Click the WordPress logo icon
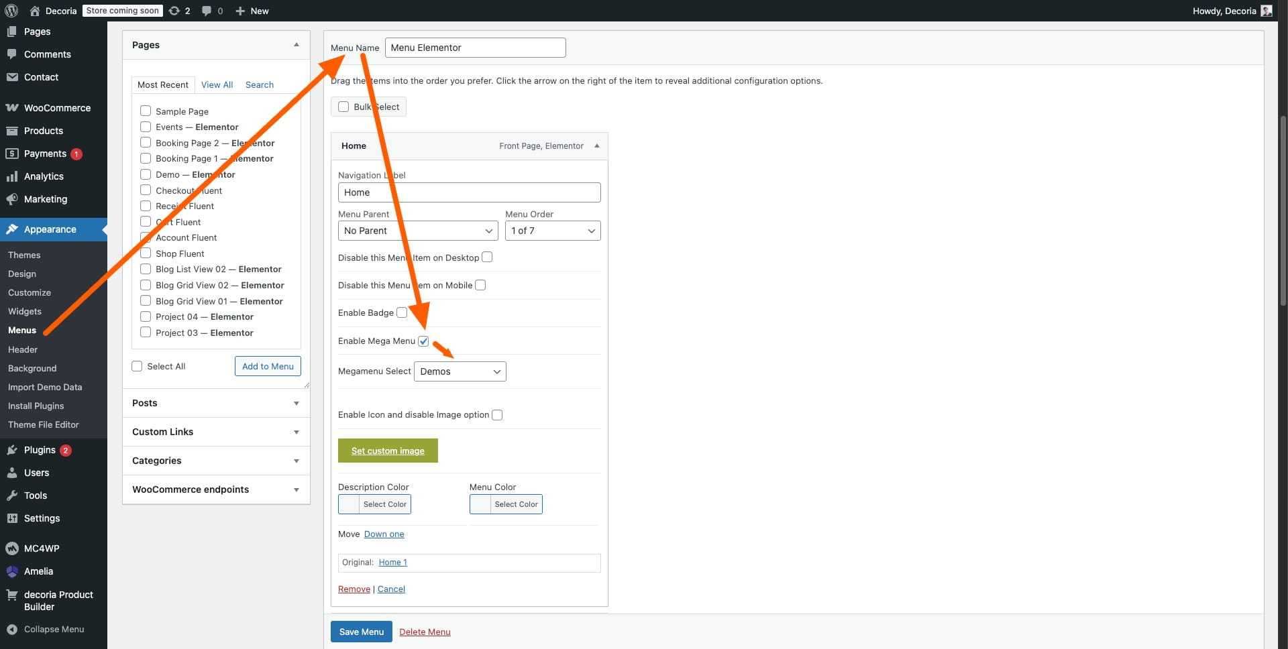1288x649 pixels. pyautogui.click(x=11, y=11)
